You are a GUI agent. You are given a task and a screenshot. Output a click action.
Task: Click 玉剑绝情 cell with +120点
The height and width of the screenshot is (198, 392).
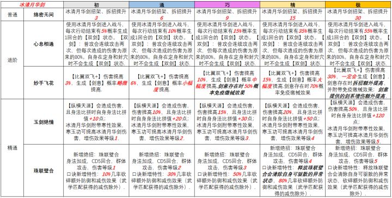coord(358,122)
